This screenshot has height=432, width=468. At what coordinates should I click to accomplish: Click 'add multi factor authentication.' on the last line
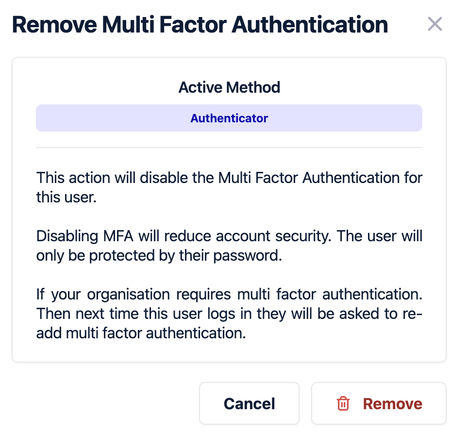point(141,333)
